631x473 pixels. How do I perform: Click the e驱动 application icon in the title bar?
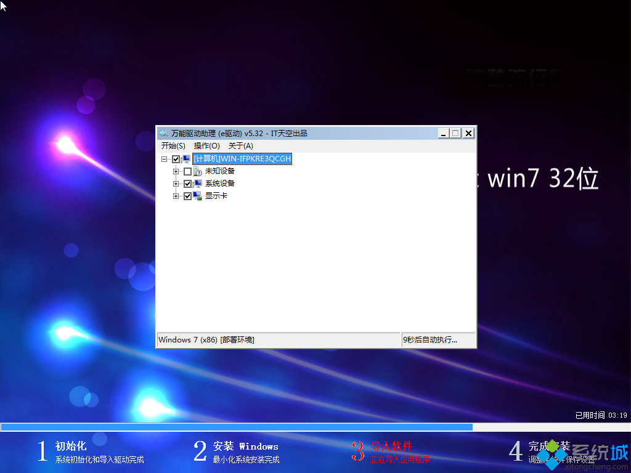164,133
